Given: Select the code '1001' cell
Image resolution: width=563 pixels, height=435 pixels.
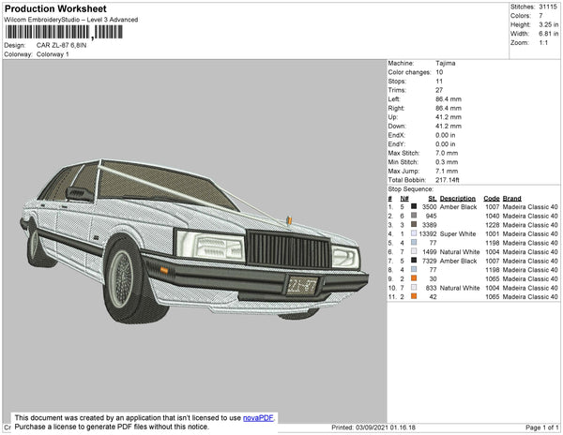Looking at the screenshot, I should click(x=493, y=233).
